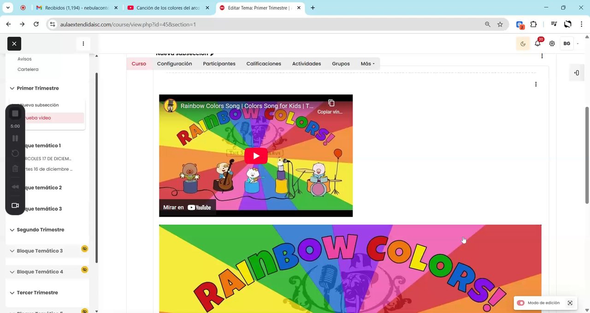This screenshot has height=313, width=590.
Task: Click Rainbow Colors Song video title
Action: (247, 106)
